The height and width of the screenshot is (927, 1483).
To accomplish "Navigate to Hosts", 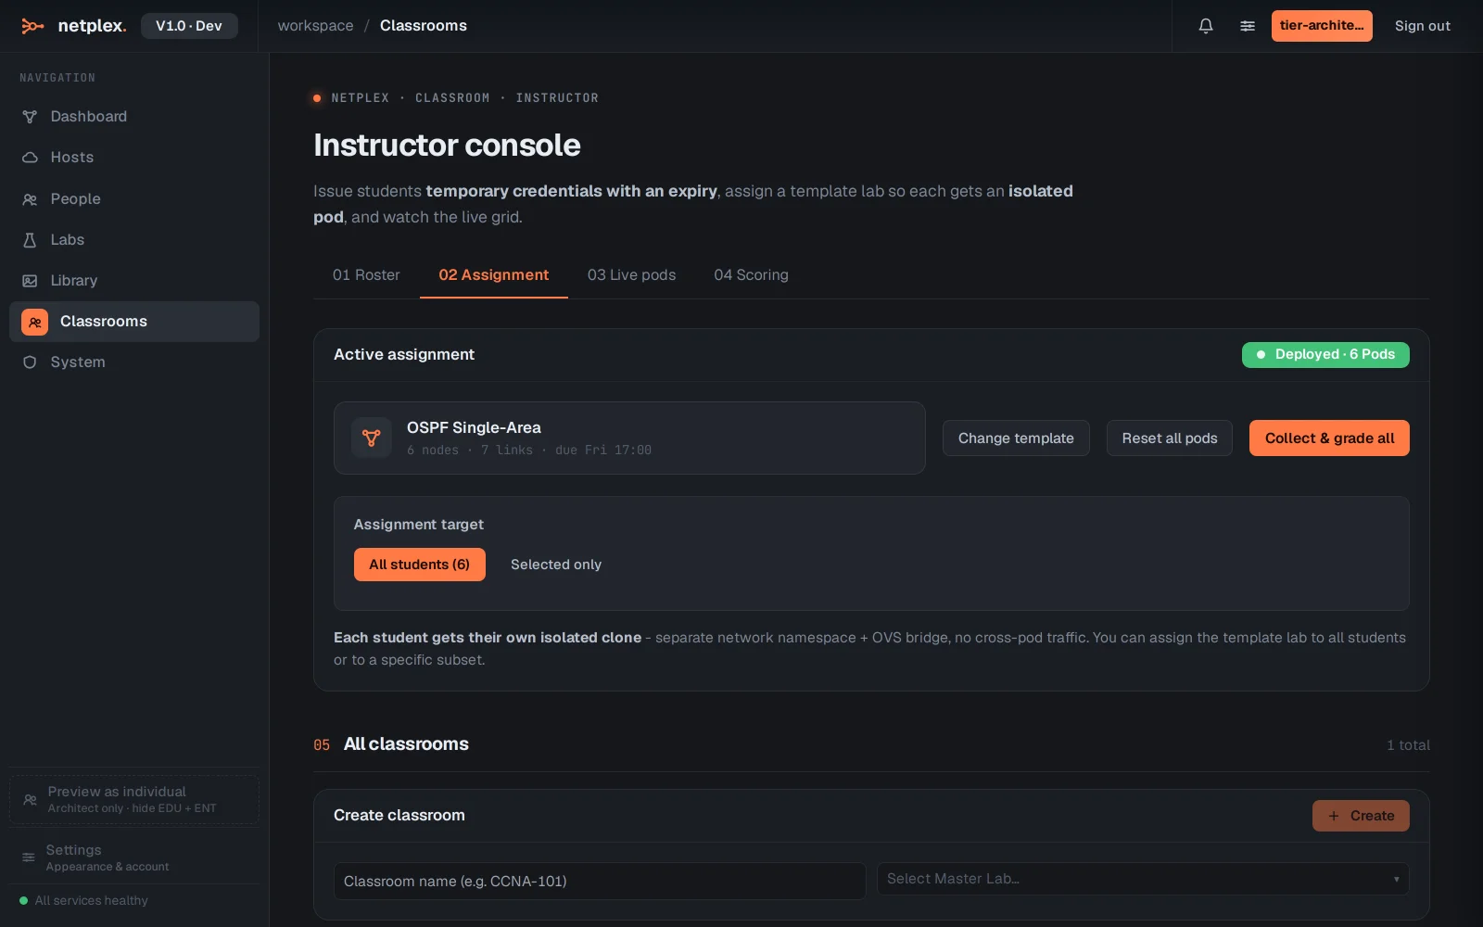I will click(134, 158).
